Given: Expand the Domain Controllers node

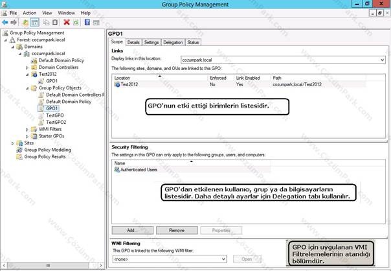Looking at the screenshot, I should click(27, 67).
